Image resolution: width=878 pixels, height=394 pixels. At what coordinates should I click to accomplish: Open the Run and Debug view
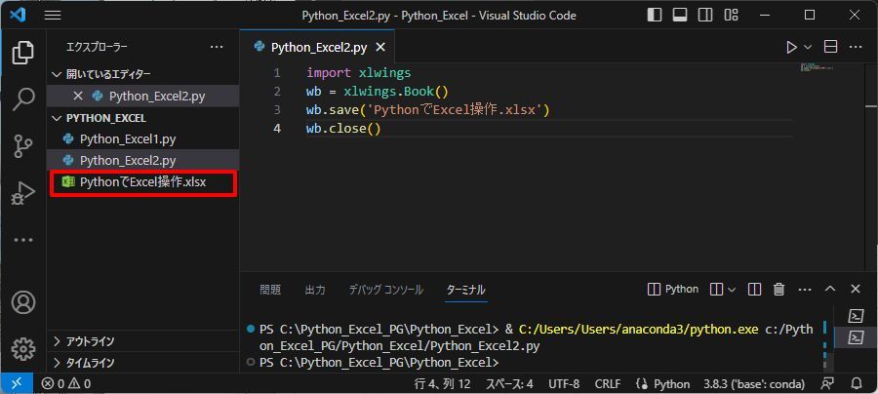23,193
